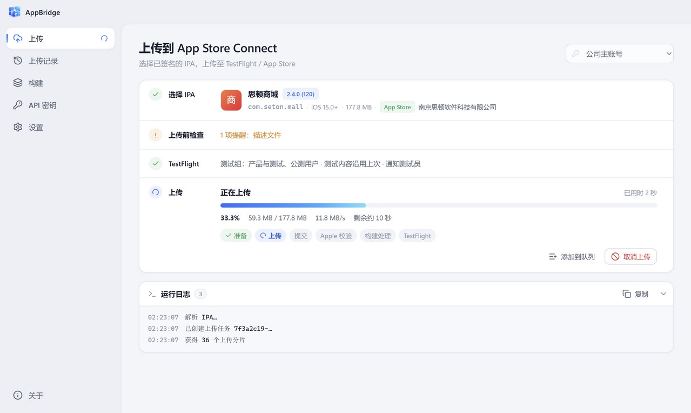Viewport: 691px width, 413px height.
Task: Click the 复制 log button
Action: (x=635, y=294)
